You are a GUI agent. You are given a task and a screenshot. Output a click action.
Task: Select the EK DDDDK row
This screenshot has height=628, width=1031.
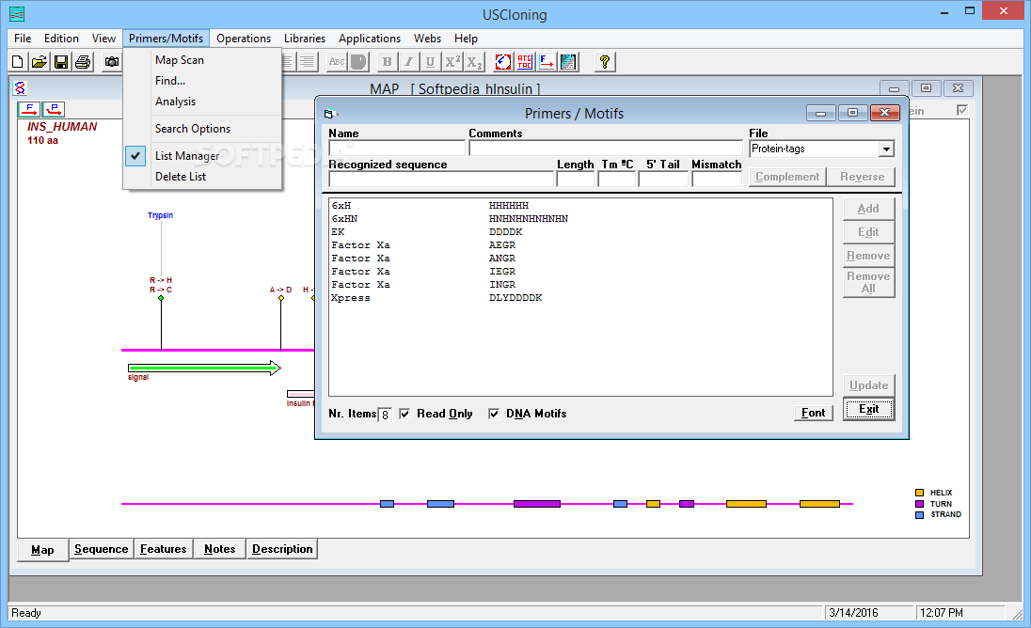580,232
